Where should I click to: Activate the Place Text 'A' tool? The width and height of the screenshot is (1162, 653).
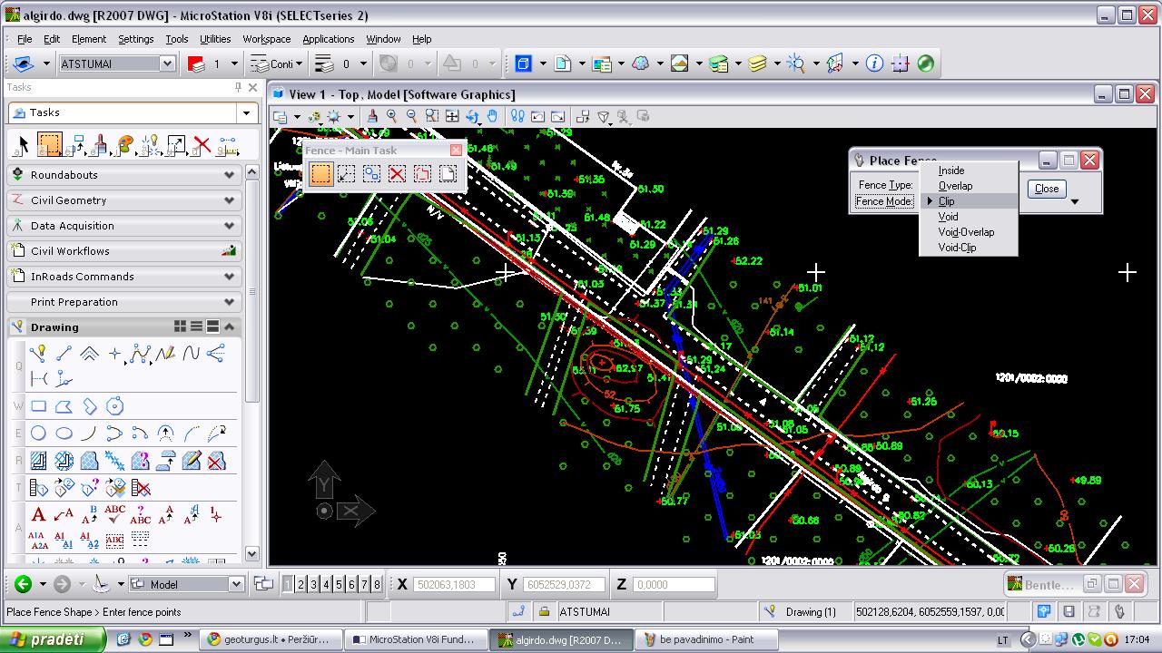(x=38, y=515)
